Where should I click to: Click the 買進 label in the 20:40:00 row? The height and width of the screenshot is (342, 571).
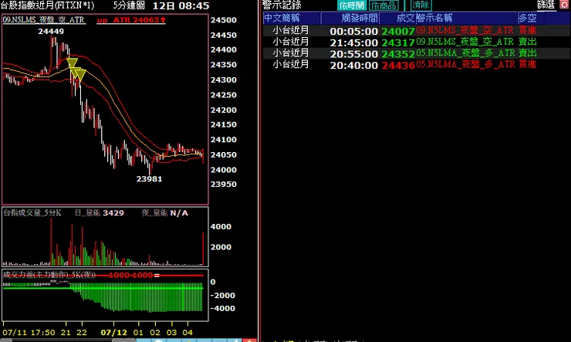coord(527,64)
